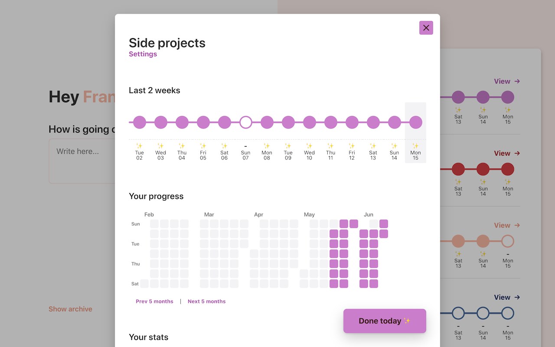Open View arrow for the purple habit
The width and height of the screenshot is (555, 347).
point(506,81)
